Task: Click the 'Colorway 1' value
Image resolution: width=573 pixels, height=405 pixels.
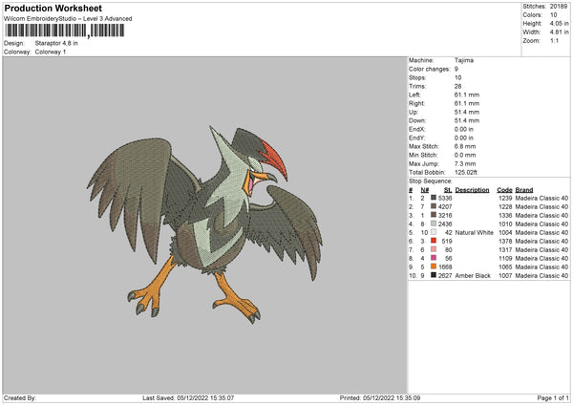Action: click(51, 52)
